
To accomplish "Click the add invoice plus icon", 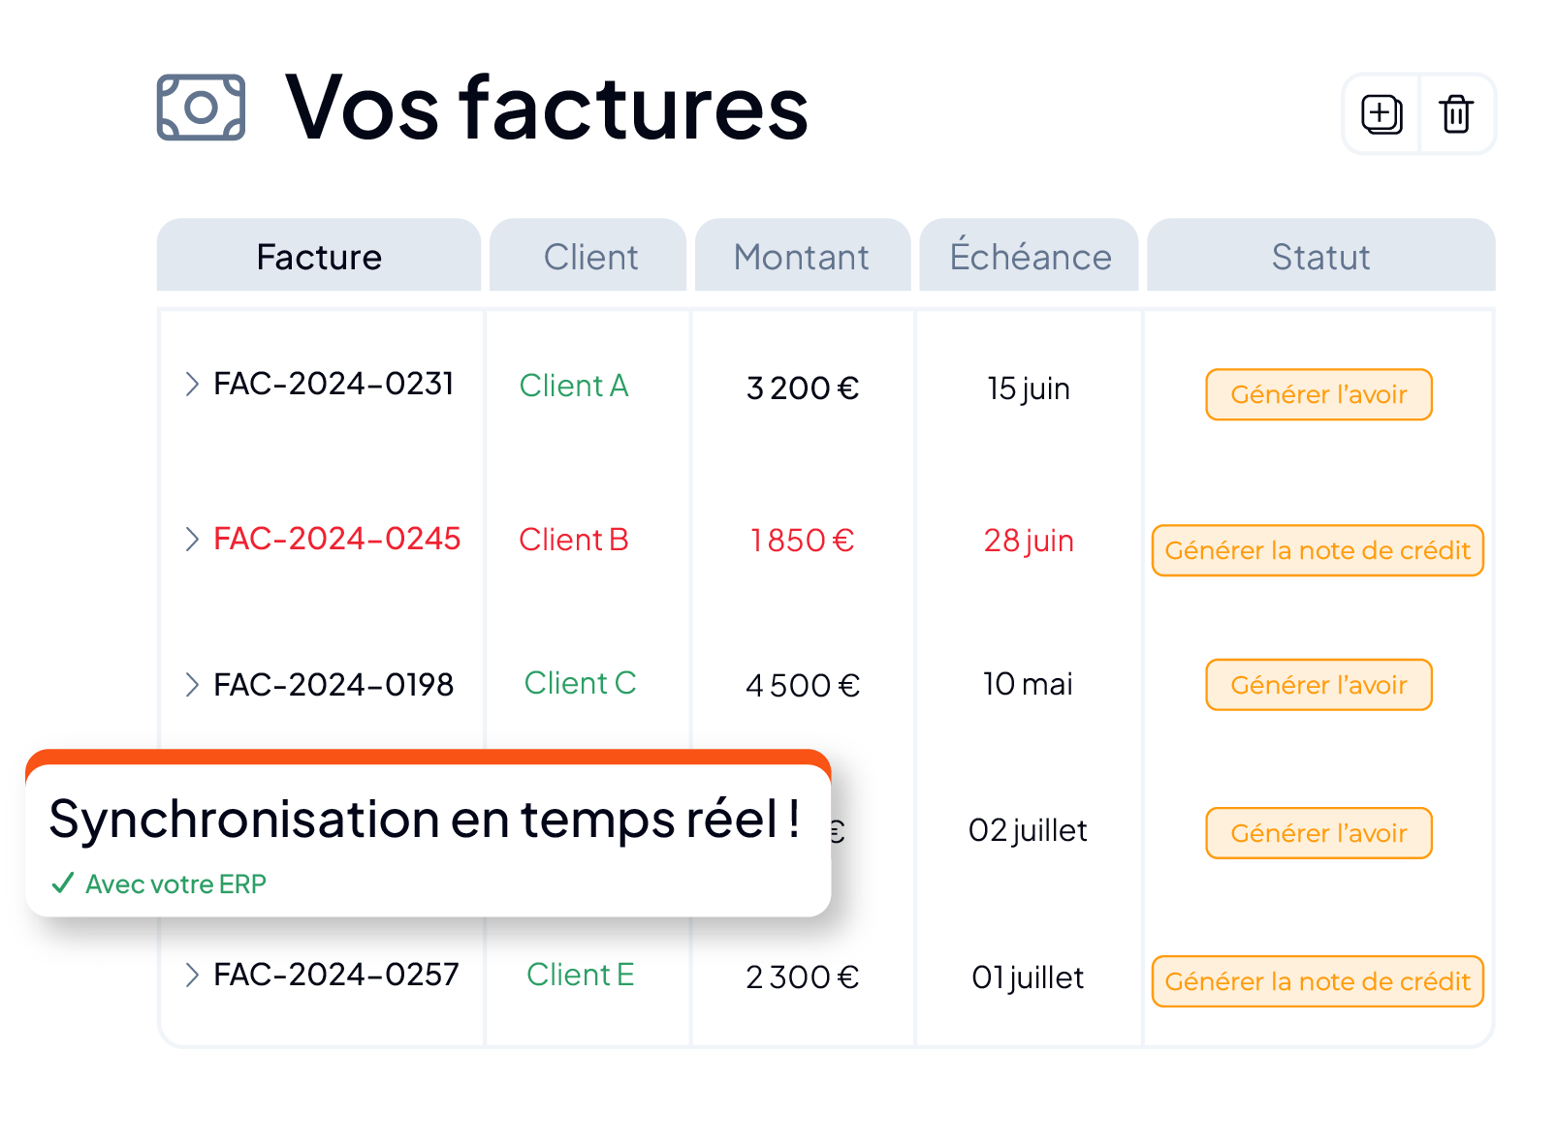I will [1381, 114].
